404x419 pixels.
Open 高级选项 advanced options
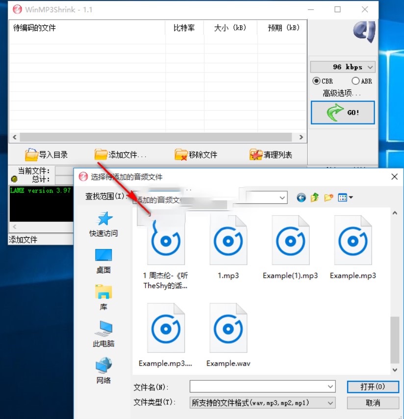[x=342, y=93]
